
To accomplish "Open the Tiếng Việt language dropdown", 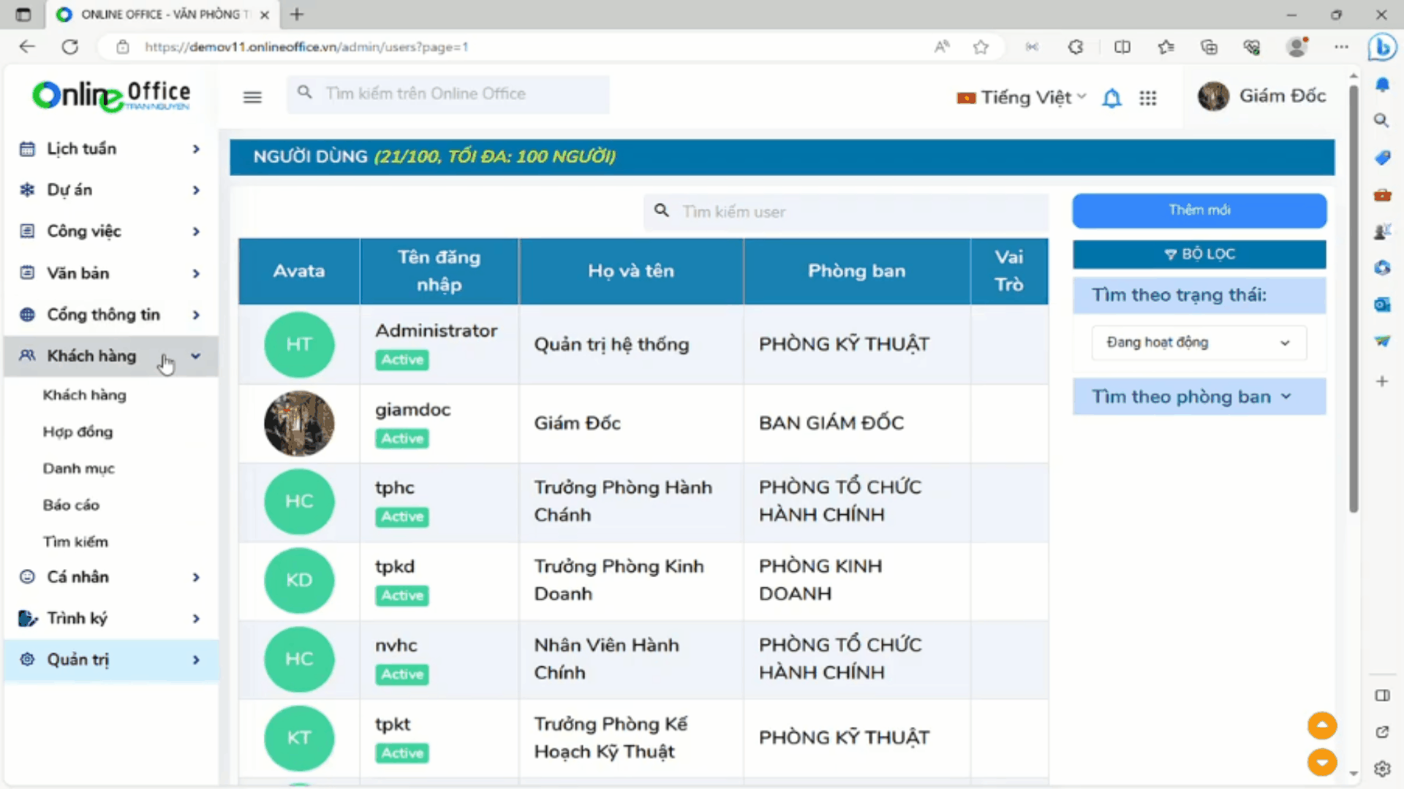I will (x=1022, y=97).
